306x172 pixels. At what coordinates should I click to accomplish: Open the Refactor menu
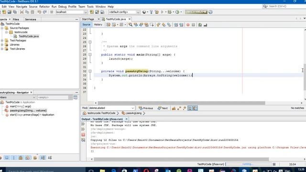pyautogui.click(x=44, y=7)
